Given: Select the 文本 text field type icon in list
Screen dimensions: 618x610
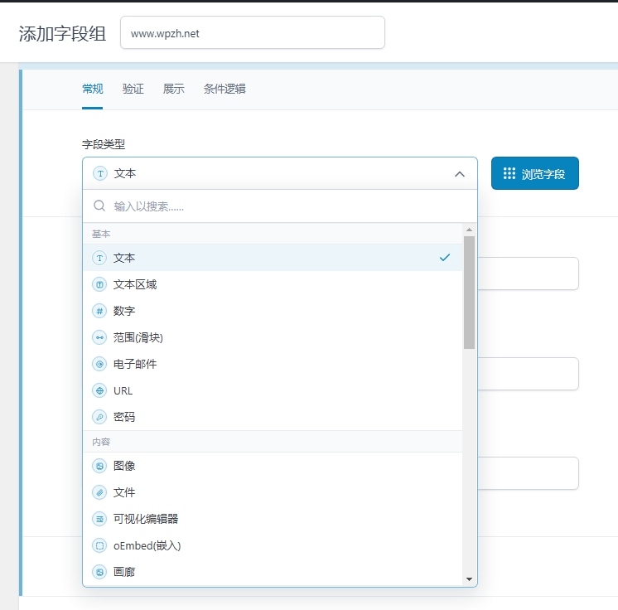Looking at the screenshot, I should (99, 258).
